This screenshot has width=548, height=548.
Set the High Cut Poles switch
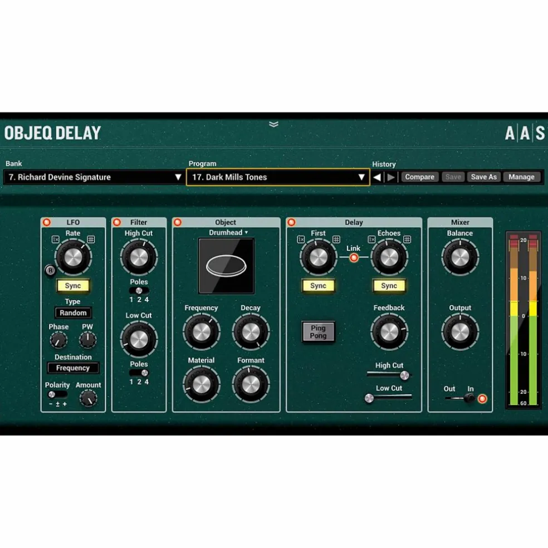(x=139, y=291)
